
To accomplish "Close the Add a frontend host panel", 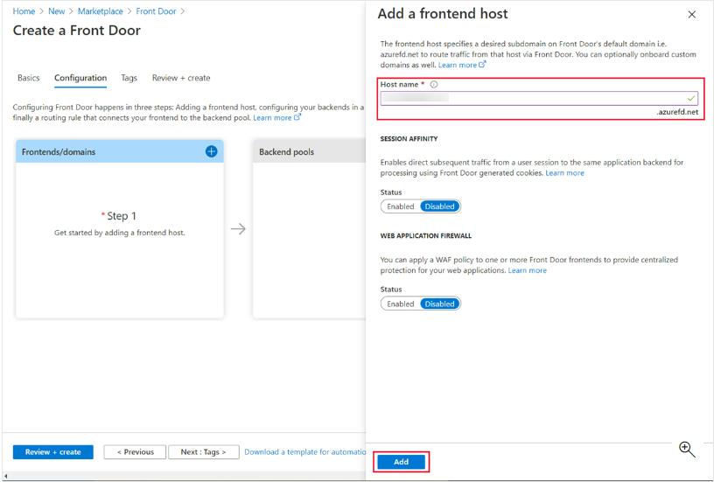I will point(692,15).
